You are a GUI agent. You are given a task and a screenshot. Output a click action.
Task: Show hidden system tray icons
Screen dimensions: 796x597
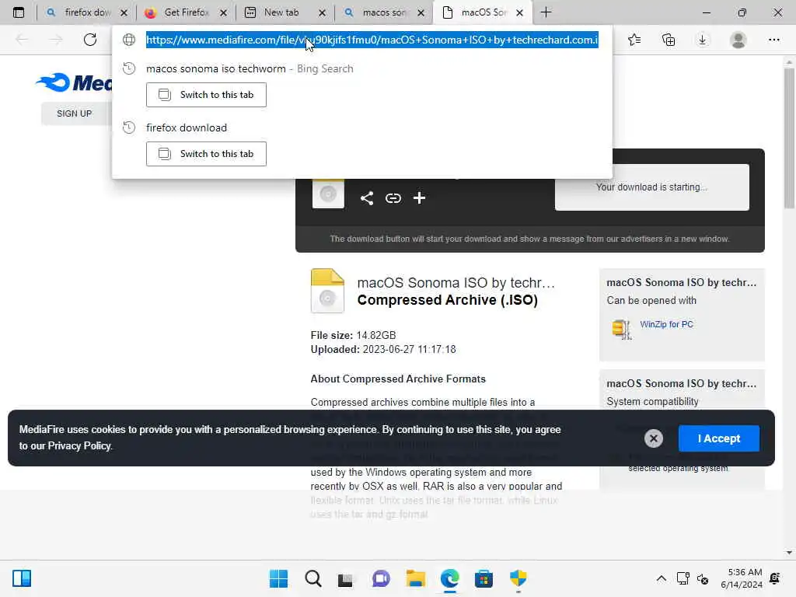661,578
